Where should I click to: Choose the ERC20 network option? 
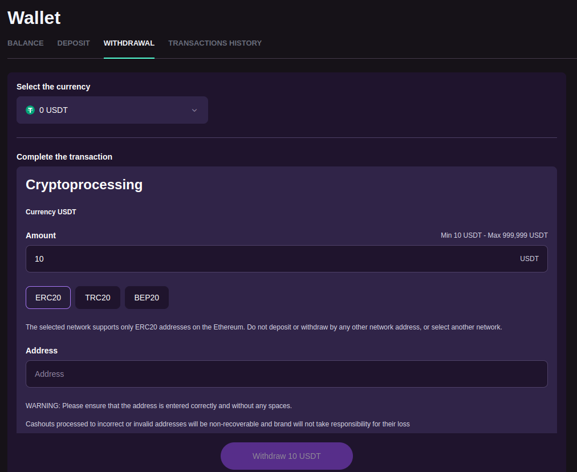tap(48, 298)
